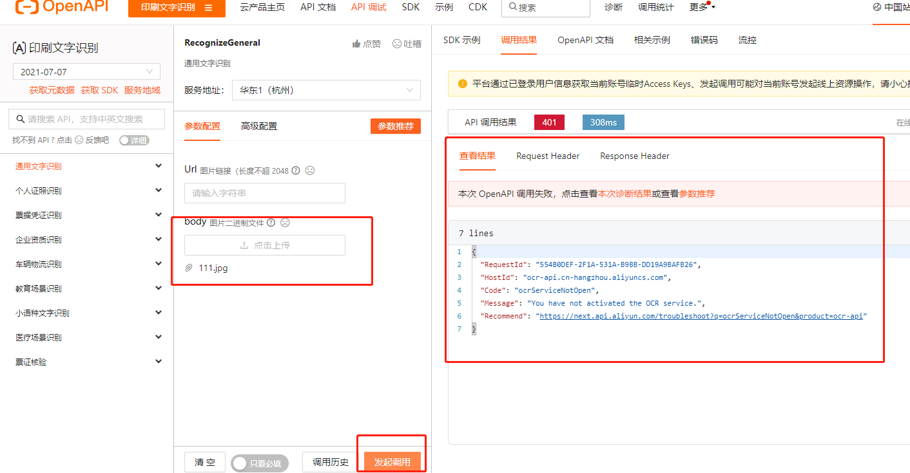Switch to the 高级配置 tab
910x473 pixels.
click(259, 126)
